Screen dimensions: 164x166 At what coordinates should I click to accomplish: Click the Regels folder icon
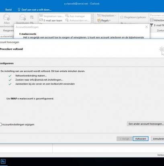click(x=99, y=21)
